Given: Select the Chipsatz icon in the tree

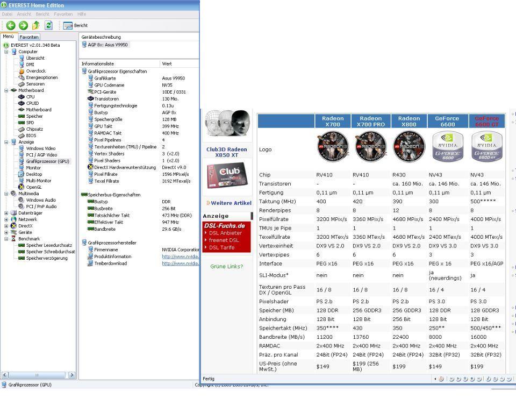Looking at the screenshot, I should [x=21, y=129].
